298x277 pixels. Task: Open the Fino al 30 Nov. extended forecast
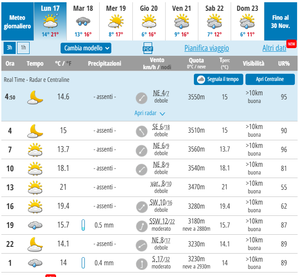[x=280, y=21]
